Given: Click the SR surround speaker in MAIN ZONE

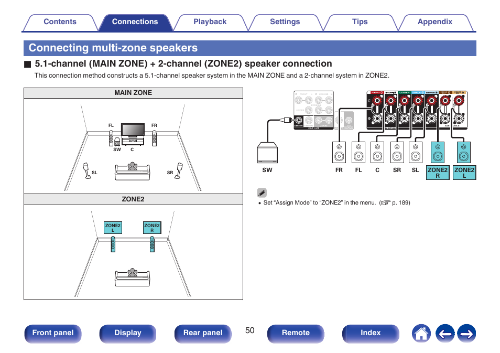Looking at the screenshot, I should click(179, 171).
